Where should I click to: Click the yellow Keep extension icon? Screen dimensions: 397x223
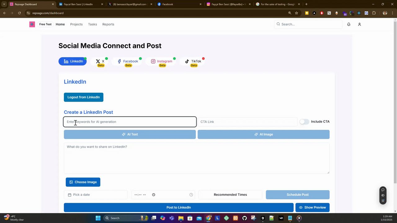coord(307,13)
